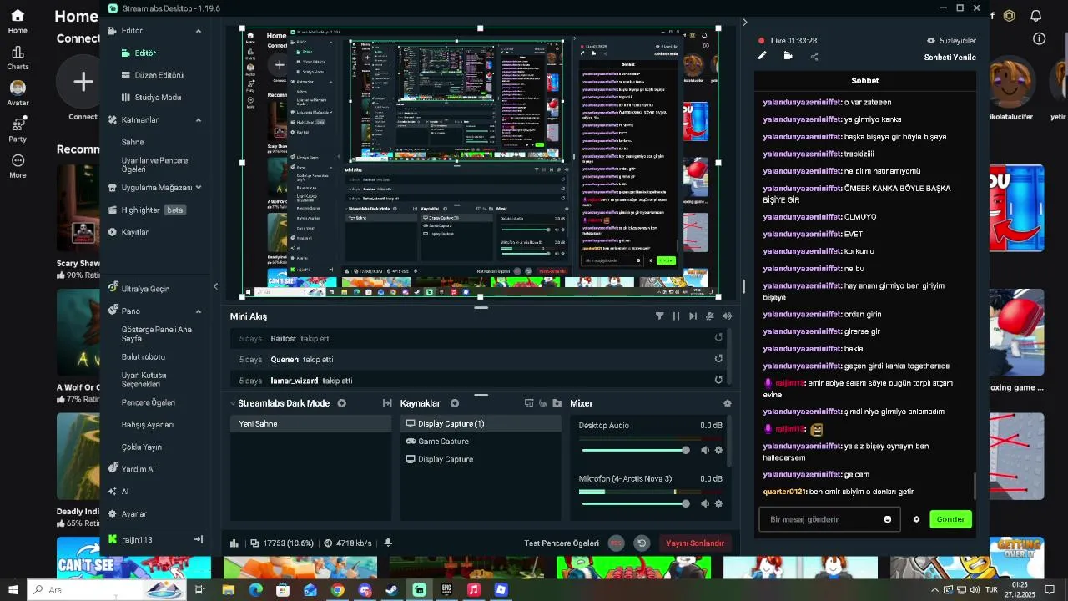
Task: Add a source folder in Kaynaklar
Action: pyautogui.click(x=557, y=403)
